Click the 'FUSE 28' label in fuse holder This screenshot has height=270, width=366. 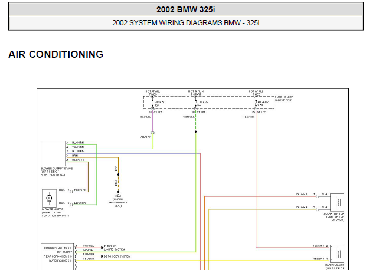point(202,102)
